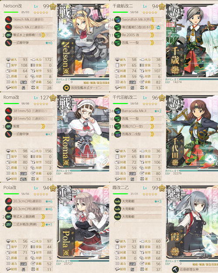Viewport: 218px width, 273px height.
Task: Select Pola's first 20.3cm(3号) gun icon
Action: (9, 201)
